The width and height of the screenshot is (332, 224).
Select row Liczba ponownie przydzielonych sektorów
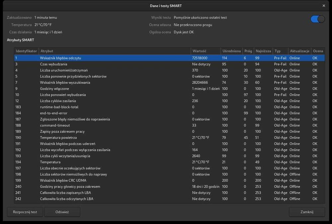[x=169, y=77]
